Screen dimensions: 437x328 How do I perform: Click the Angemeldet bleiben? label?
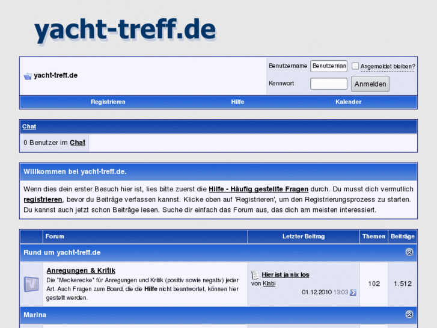click(388, 66)
